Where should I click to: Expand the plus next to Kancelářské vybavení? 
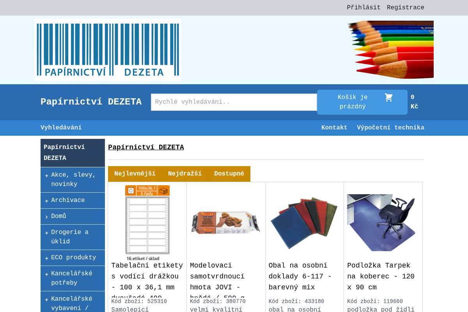46,300
